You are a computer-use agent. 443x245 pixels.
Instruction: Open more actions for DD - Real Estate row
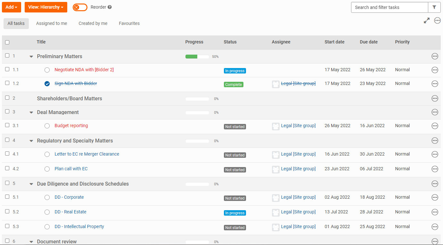coord(435,212)
